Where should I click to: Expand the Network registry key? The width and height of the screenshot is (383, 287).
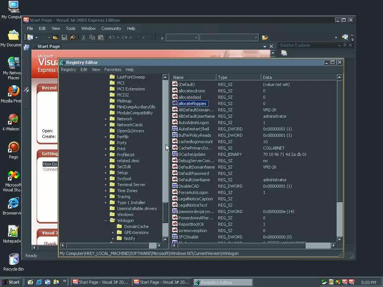[x=105, y=119]
